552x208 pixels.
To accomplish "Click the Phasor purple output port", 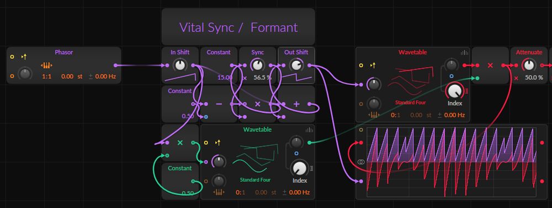I will (116, 65).
